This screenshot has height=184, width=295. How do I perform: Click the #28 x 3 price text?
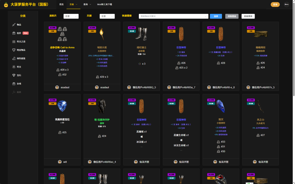[64, 70]
